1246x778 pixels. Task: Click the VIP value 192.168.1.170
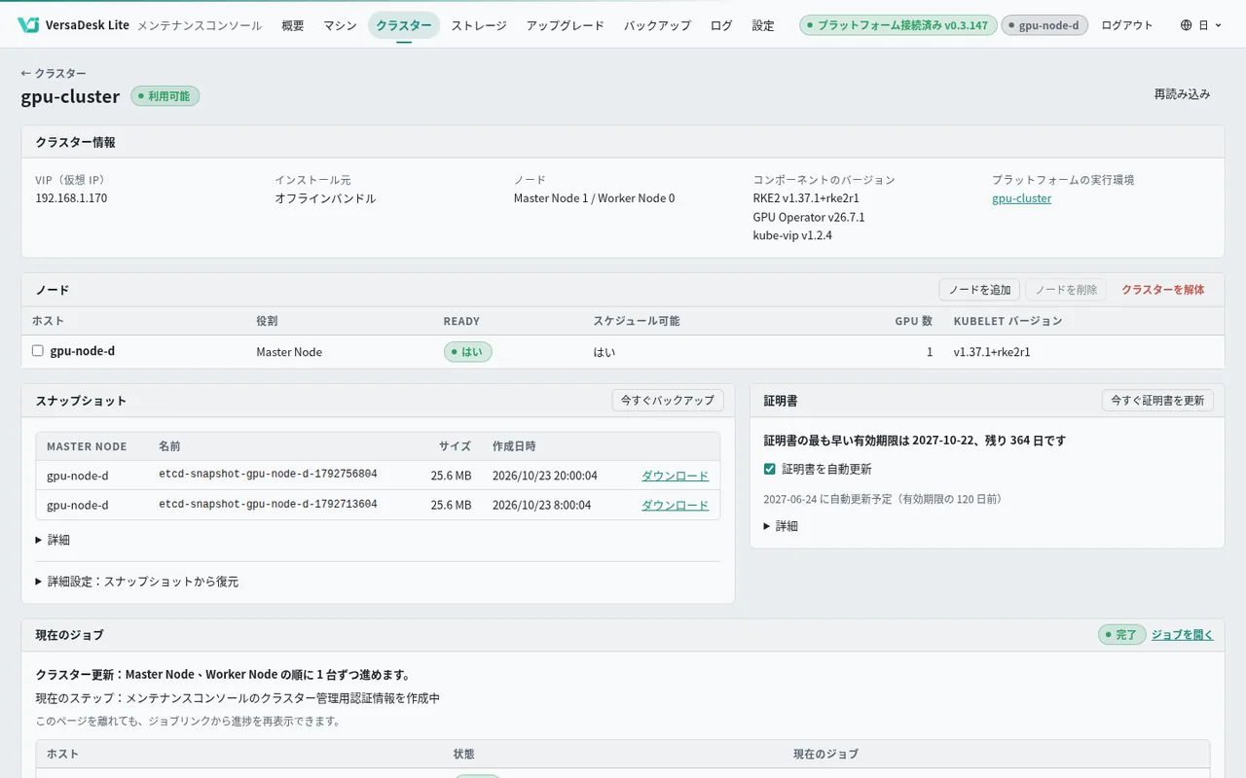point(71,198)
